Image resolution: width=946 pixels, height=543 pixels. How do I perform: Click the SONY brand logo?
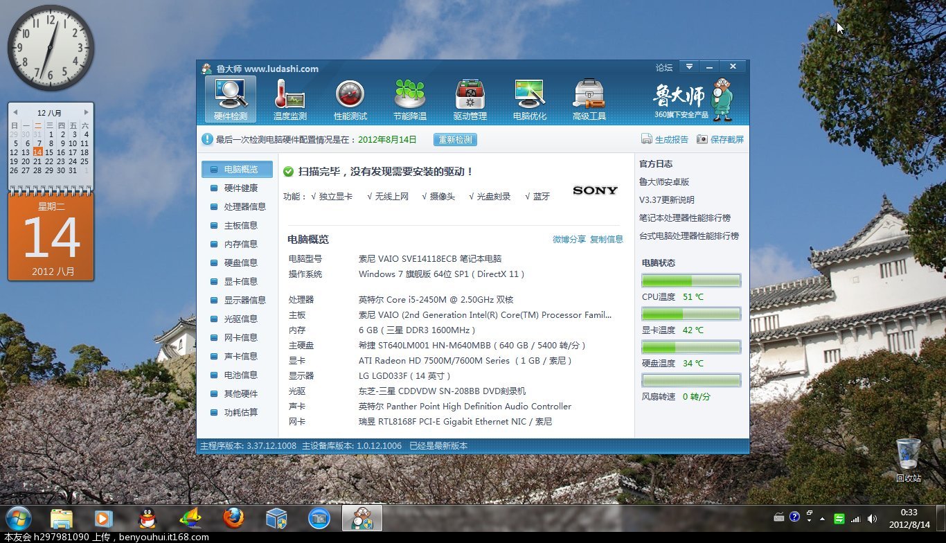(x=595, y=190)
